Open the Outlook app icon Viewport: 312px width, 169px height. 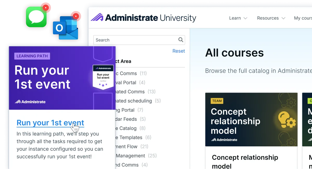point(66,28)
